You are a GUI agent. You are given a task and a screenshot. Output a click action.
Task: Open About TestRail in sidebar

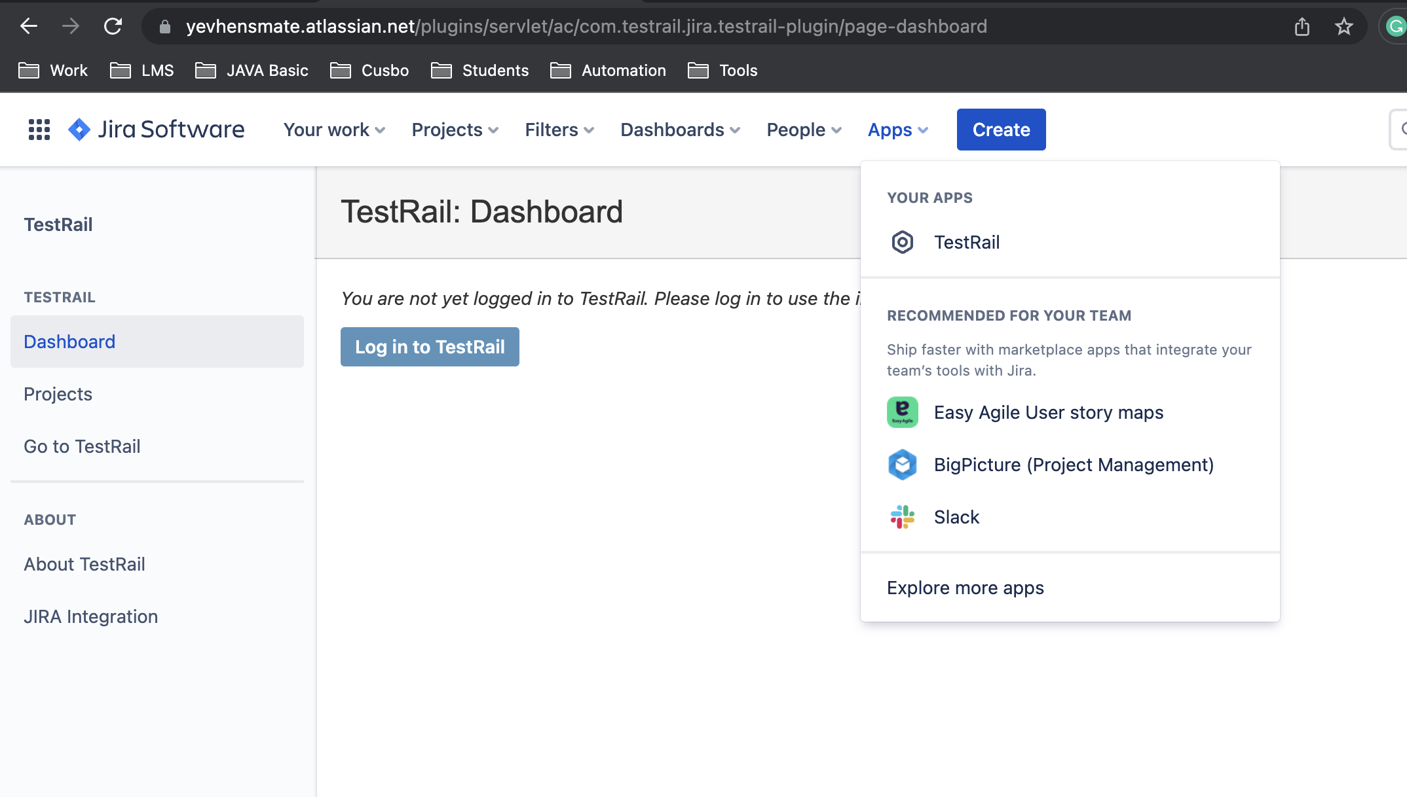(157, 564)
